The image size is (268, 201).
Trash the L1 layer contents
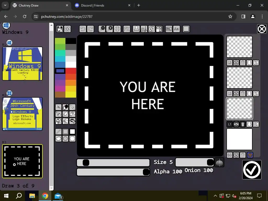[x=243, y=124]
